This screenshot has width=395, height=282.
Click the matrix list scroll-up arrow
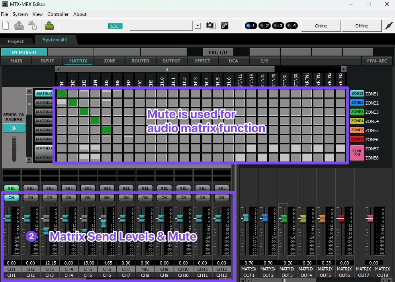coord(29,91)
